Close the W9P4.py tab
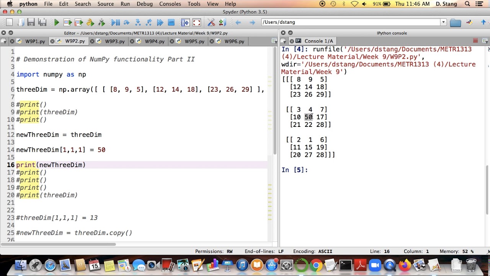Viewport: 490px width, 276px height. click(x=132, y=41)
